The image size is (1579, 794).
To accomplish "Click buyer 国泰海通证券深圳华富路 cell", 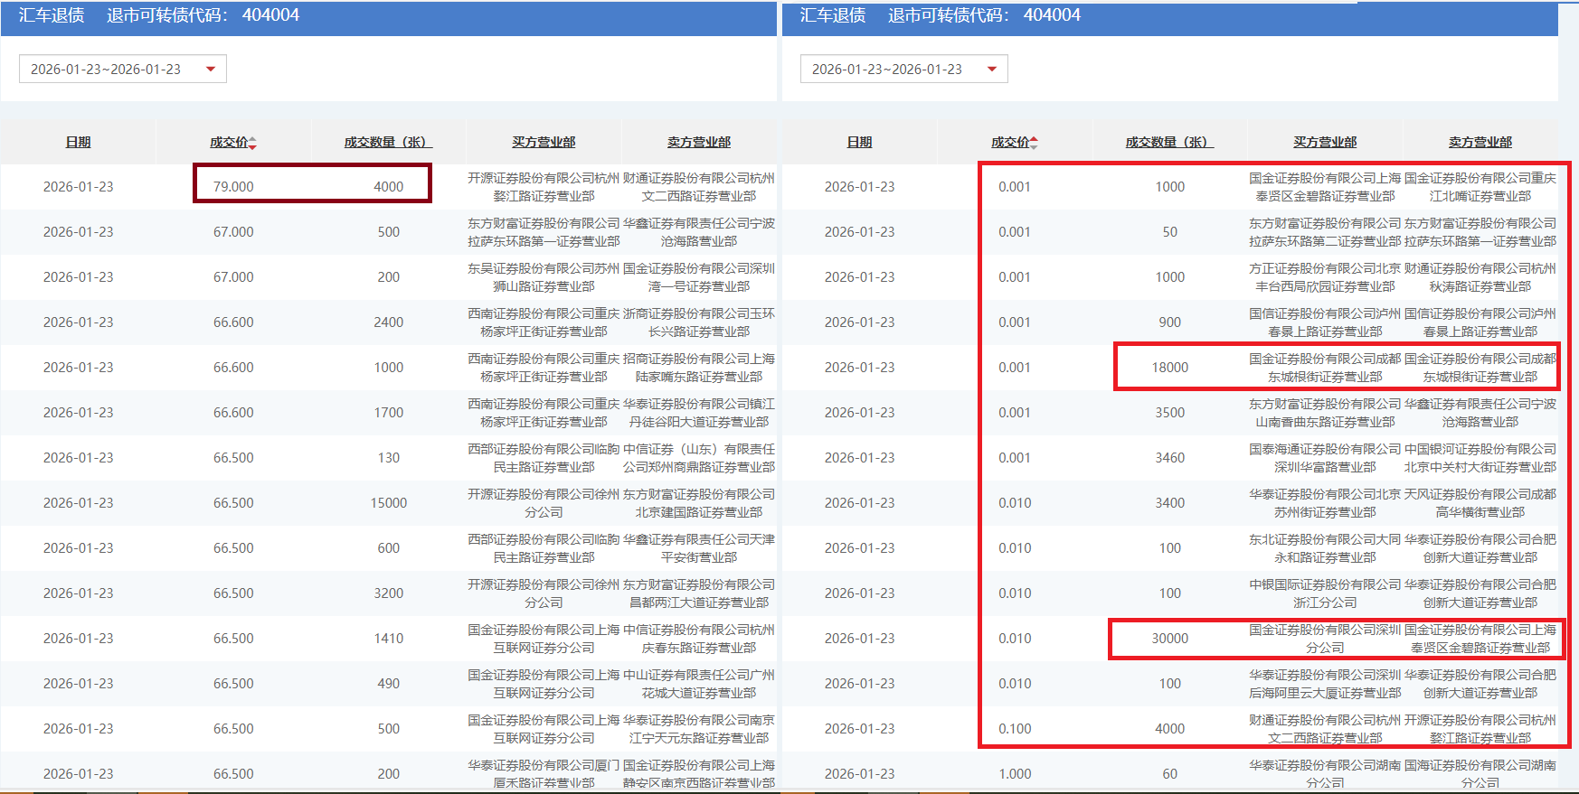I will click(x=1325, y=458).
